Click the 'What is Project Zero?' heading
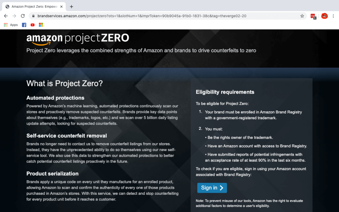Viewport: 339px width, 212px height. coord(65,83)
